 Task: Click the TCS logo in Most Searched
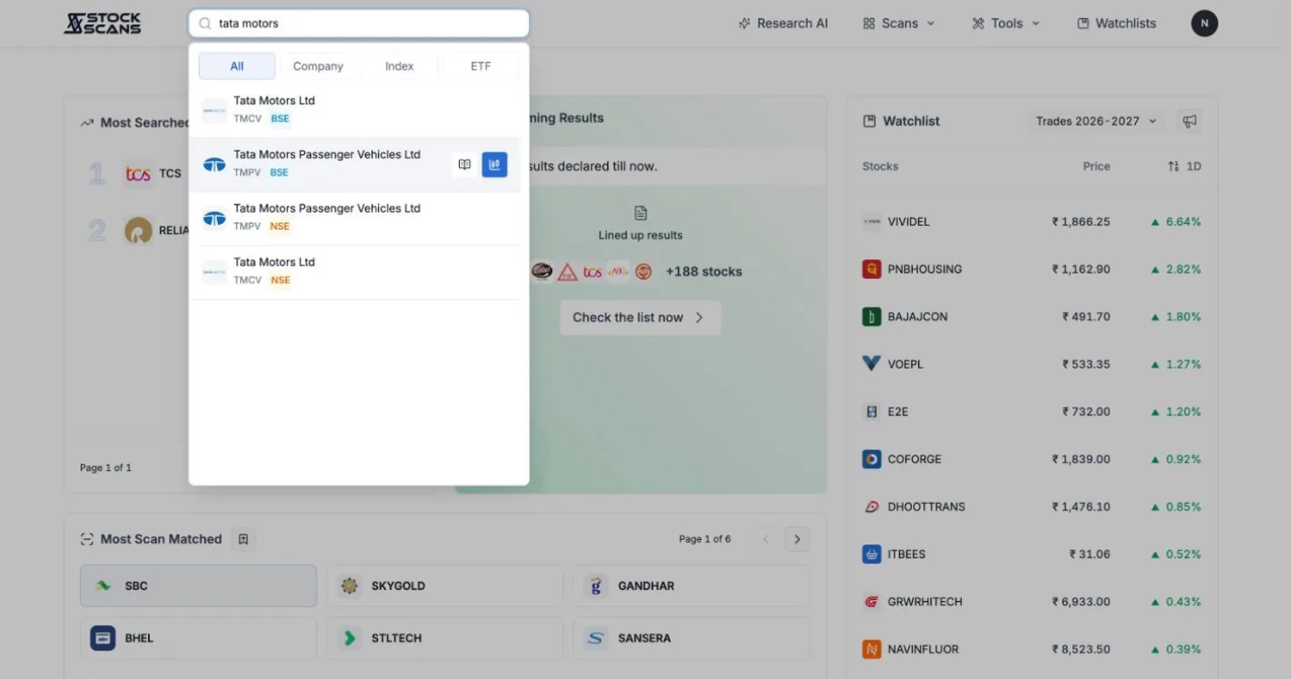point(138,173)
